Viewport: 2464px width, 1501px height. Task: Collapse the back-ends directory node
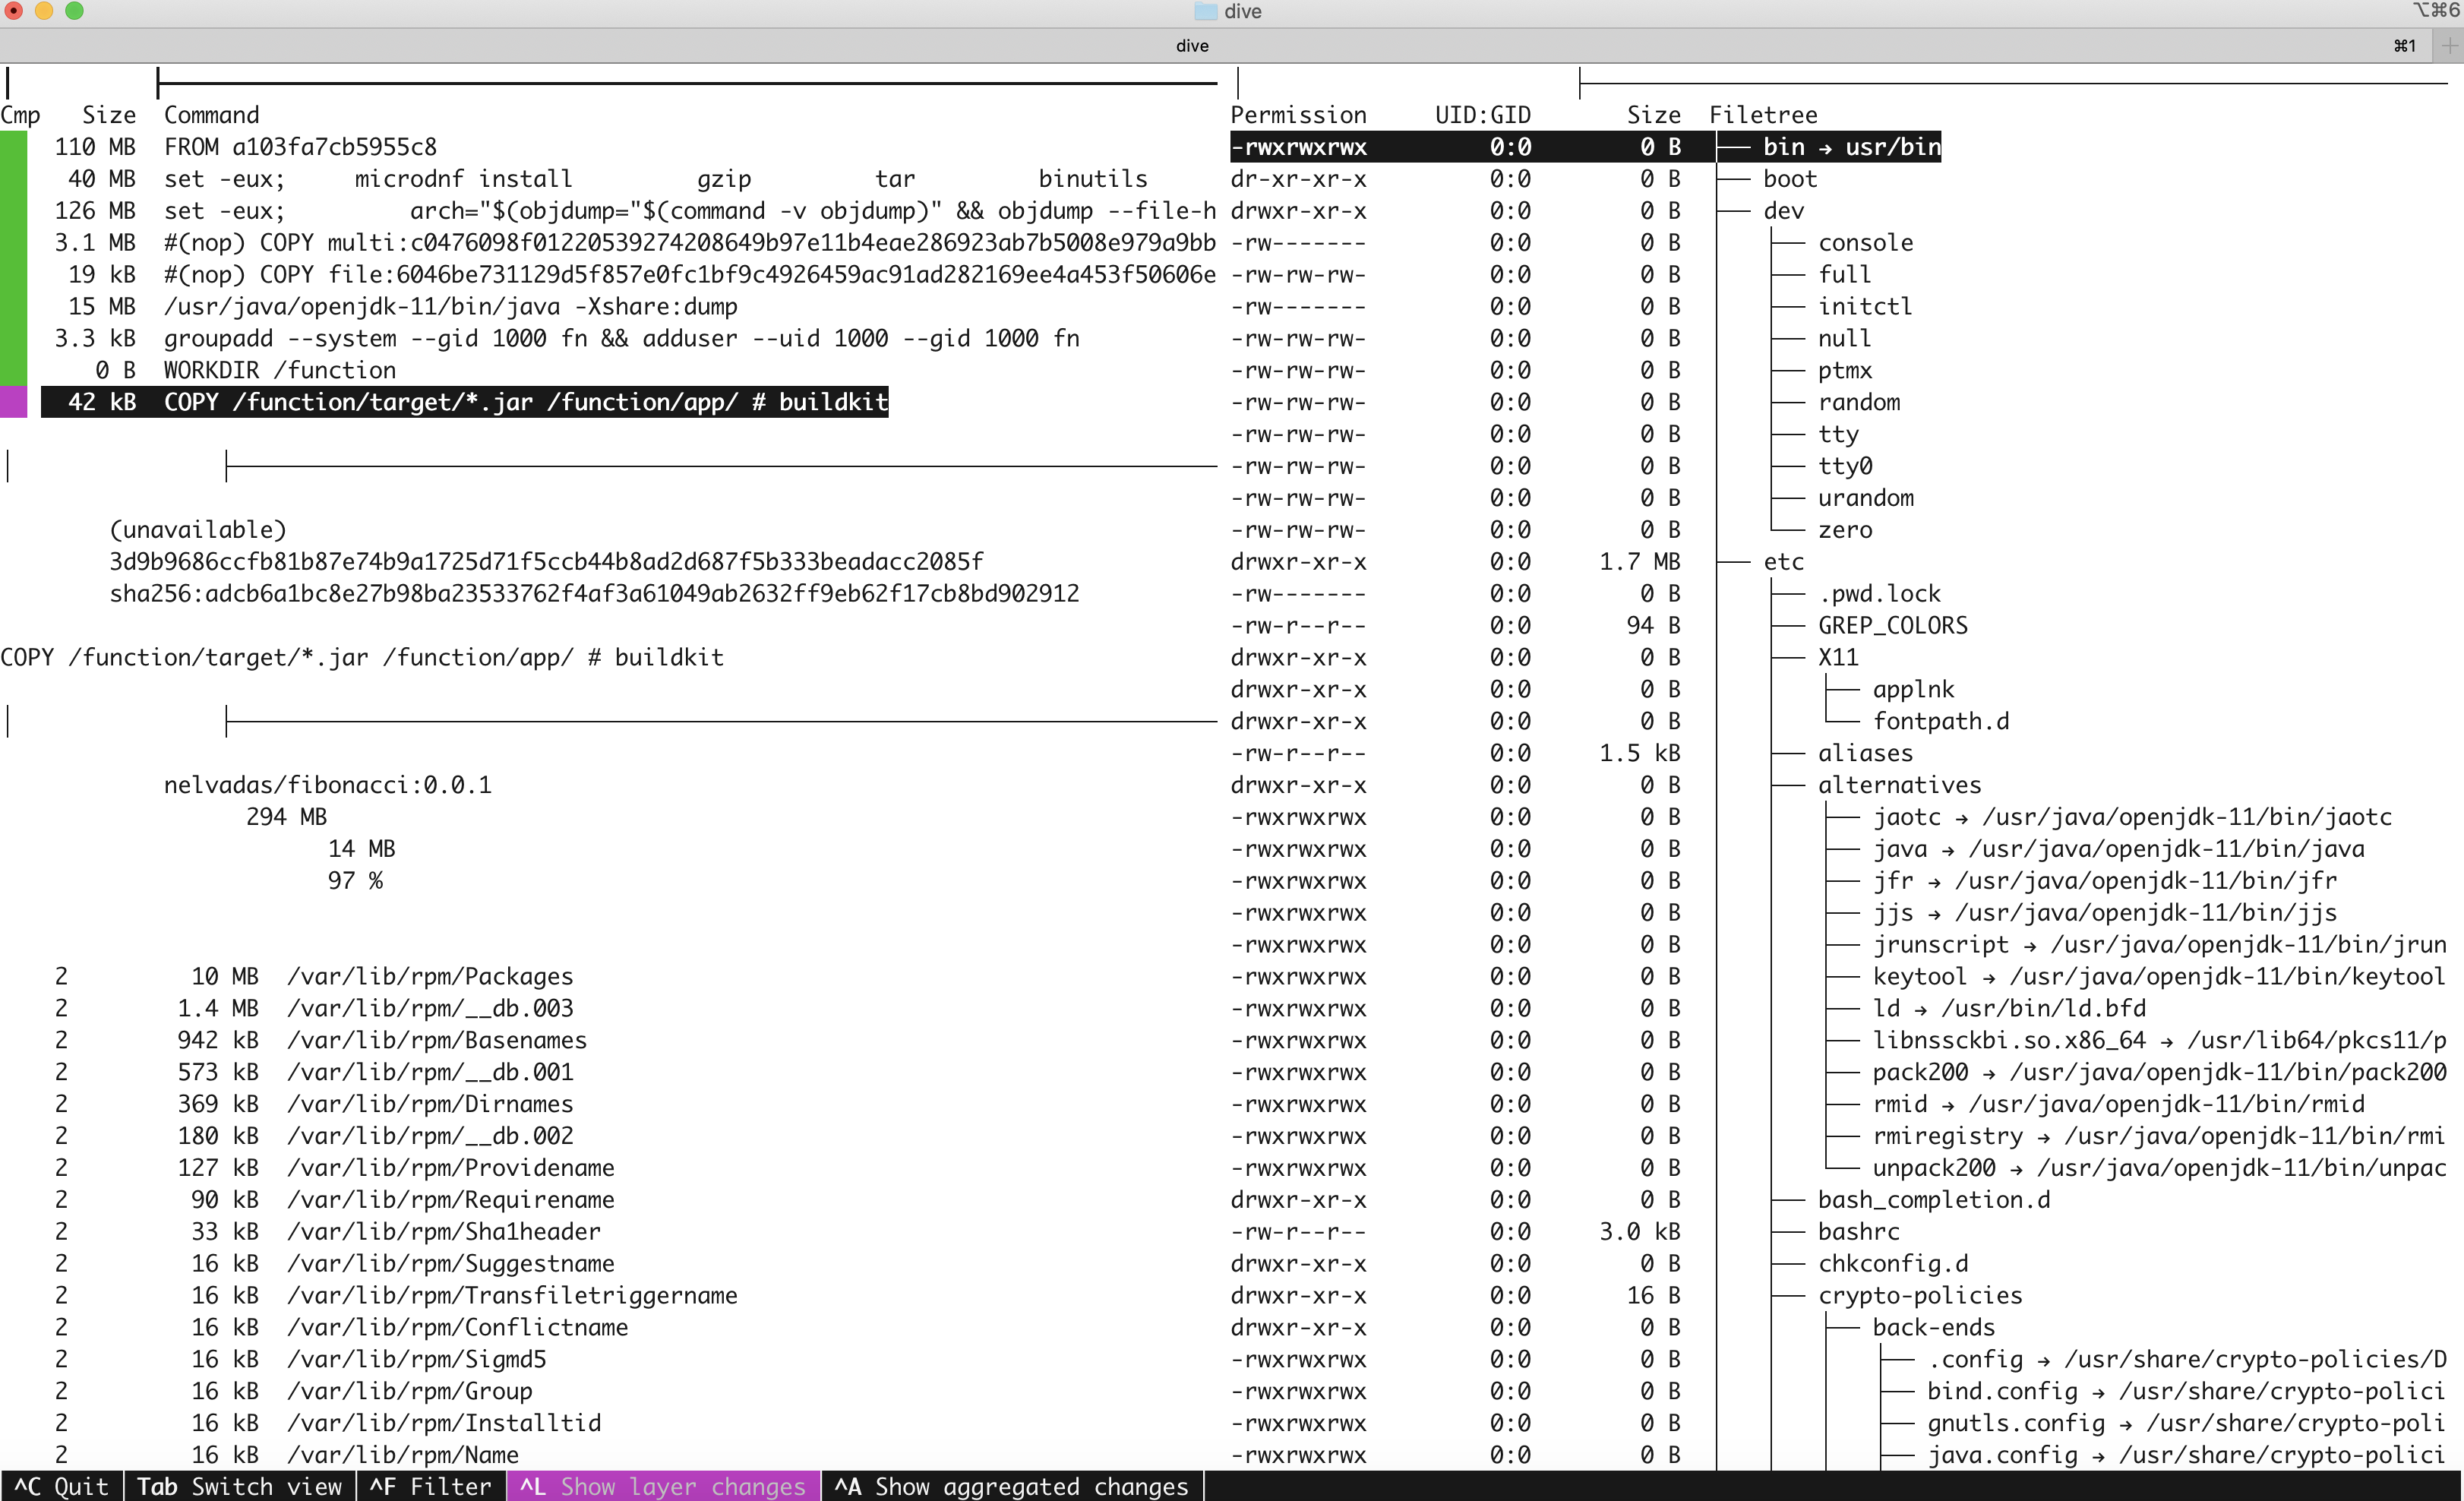click(1933, 1328)
